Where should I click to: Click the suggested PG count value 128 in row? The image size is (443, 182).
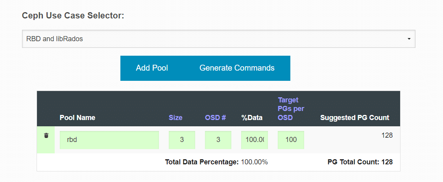[x=387, y=135]
